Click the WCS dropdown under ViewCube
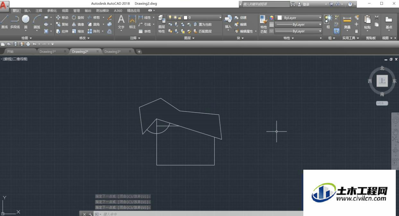Image resolution: width=399 pixels, height=216 pixels. [x=382, y=103]
